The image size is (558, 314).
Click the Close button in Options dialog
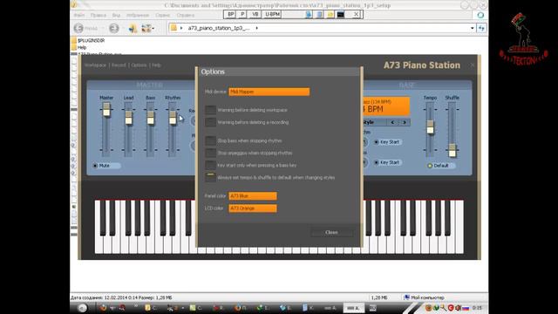(x=331, y=232)
